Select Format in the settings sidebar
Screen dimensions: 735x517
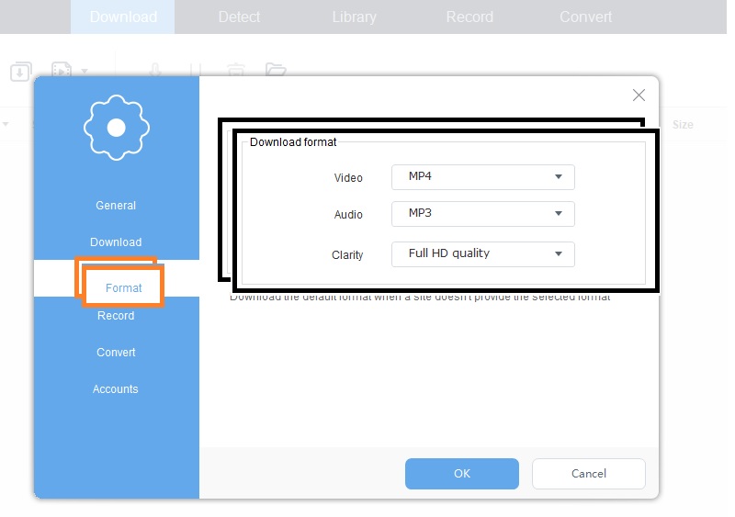pyautogui.click(x=124, y=287)
